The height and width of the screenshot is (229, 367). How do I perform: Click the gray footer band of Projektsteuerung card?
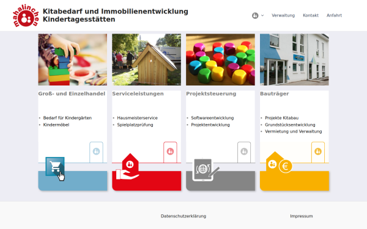coord(220,181)
